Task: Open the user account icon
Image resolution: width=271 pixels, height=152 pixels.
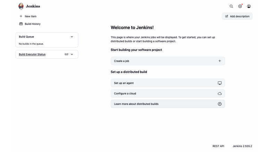Action: tap(249, 6)
